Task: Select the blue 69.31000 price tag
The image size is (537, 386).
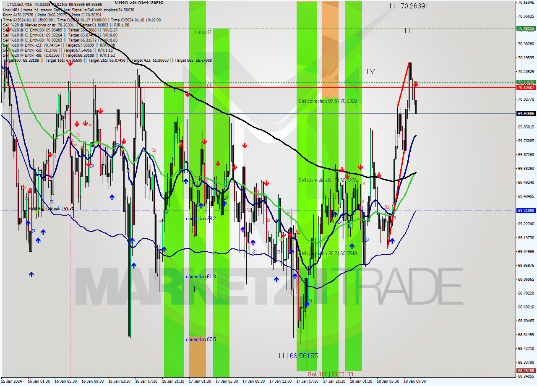Action: coord(526,210)
